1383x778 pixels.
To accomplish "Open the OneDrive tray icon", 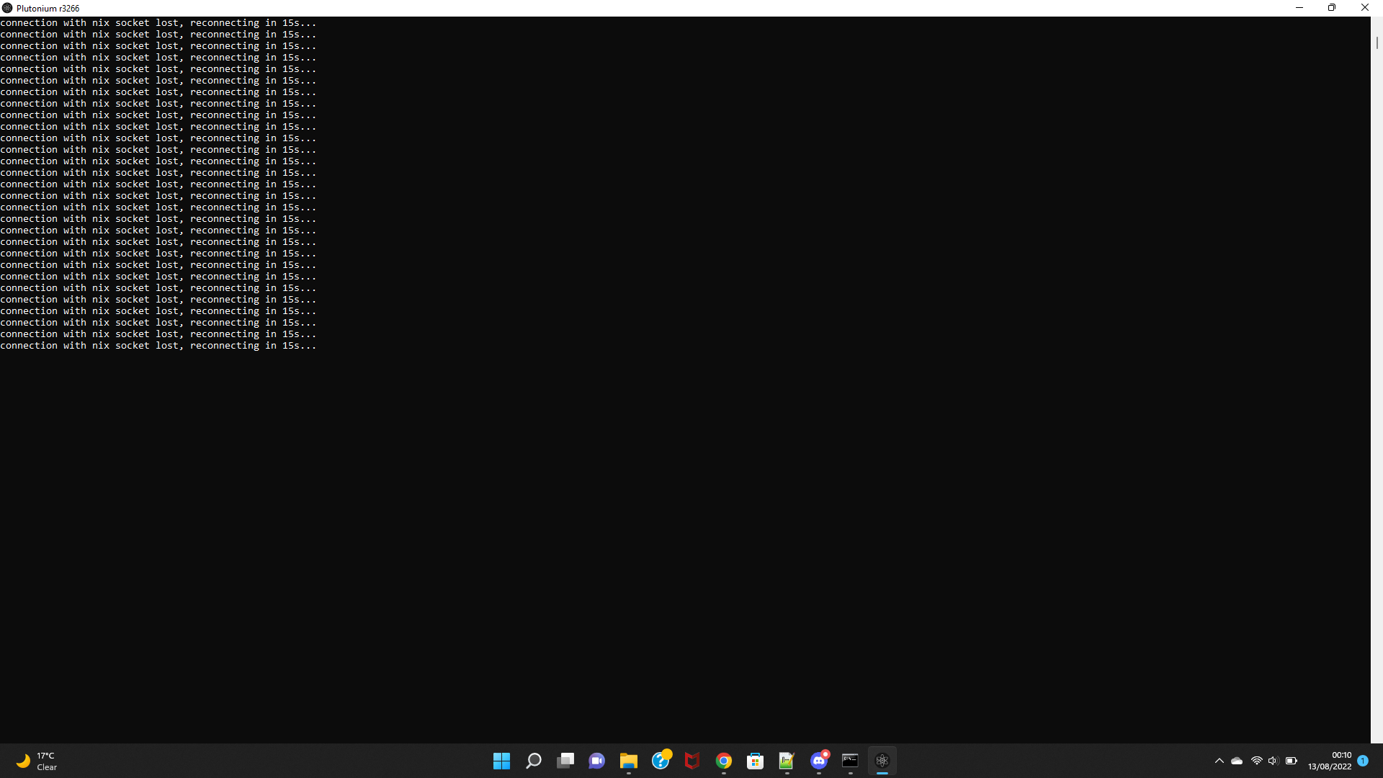I will click(1237, 761).
